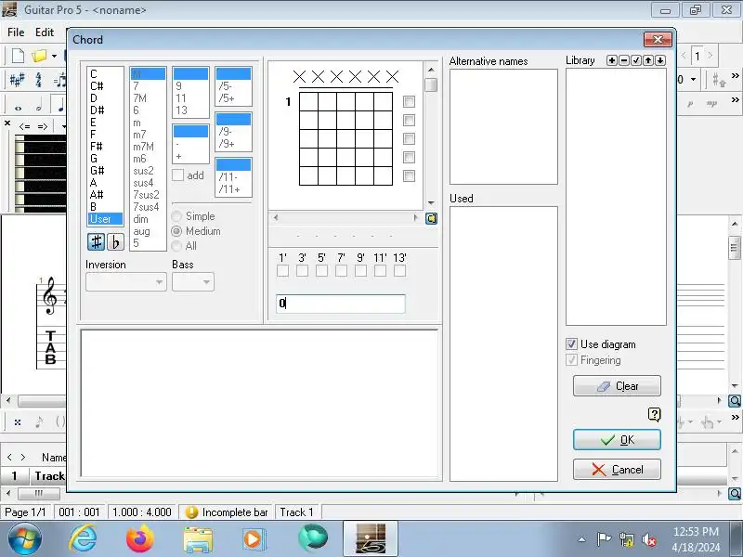Select /5- alteration option
The width and height of the screenshot is (743, 557).
[x=233, y=86]
